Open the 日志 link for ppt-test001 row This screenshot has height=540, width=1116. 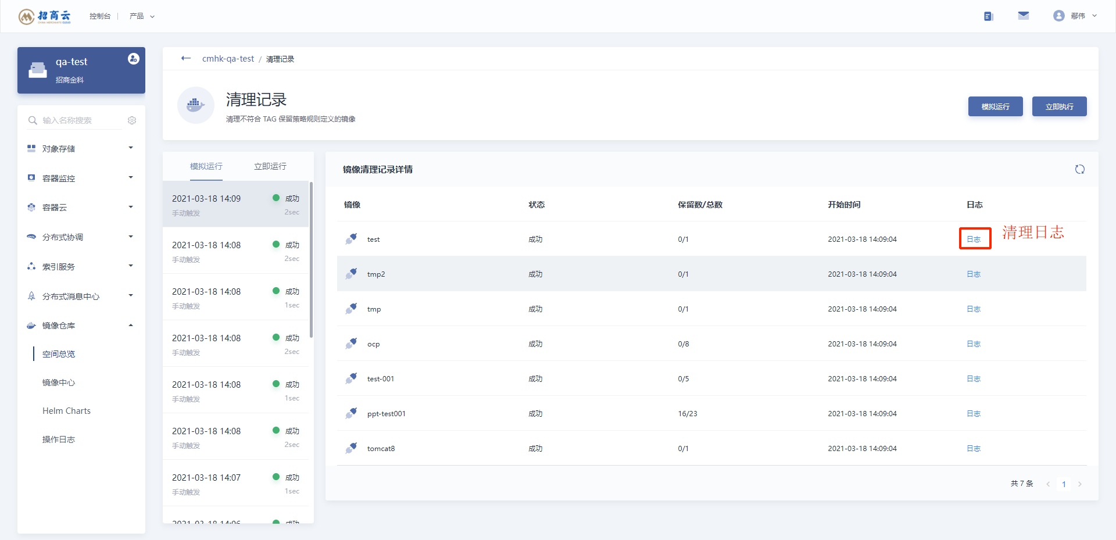click(974, 413)
